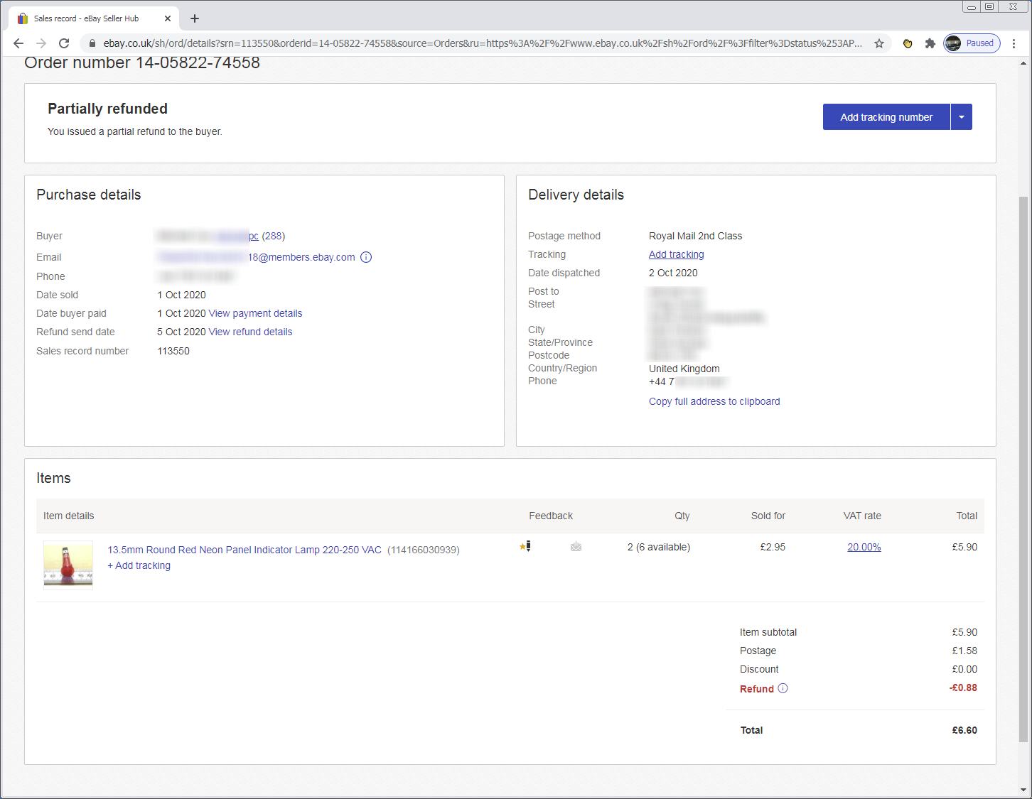Click the contact buyer envelope icon
The image size is (1032, 799).
click(576, 547)
